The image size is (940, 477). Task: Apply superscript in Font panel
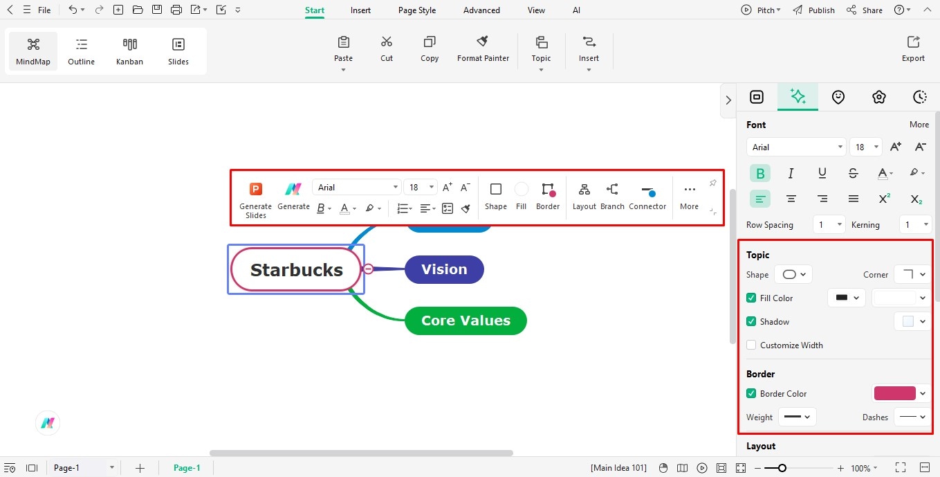[885, 199]
